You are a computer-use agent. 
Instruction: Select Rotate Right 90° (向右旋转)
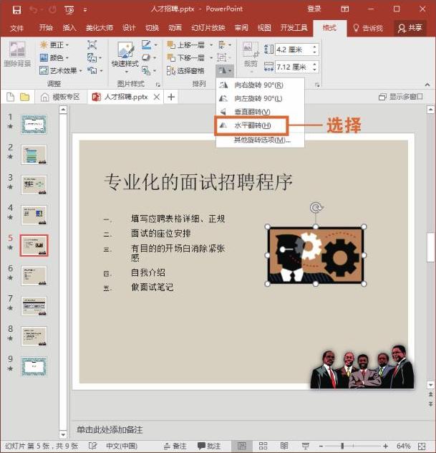(x=260, y=85)
